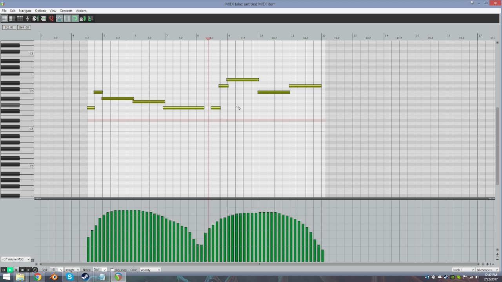Click the Pause transport button
This screenshot has width=502, height=282.
click(16, 270)
